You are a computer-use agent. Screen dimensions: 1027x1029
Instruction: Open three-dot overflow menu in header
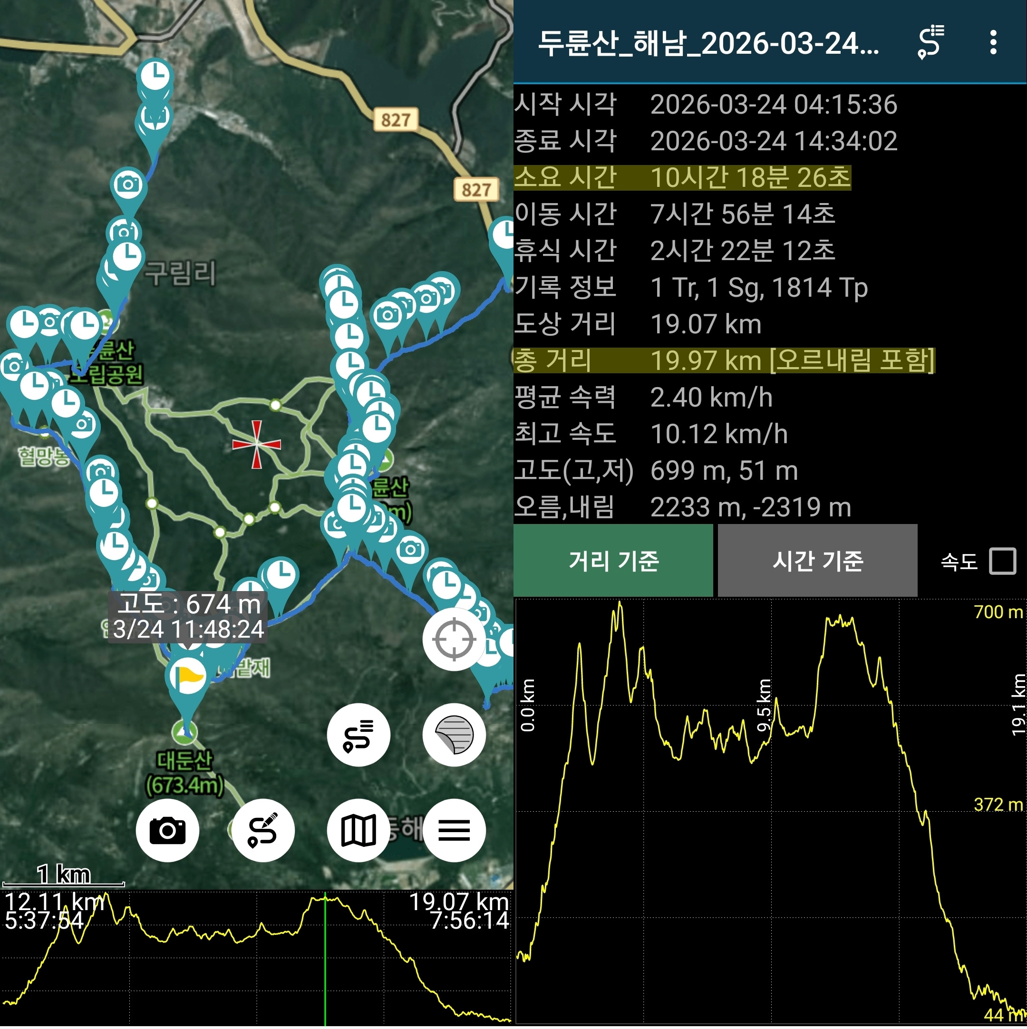coord(993,41)
